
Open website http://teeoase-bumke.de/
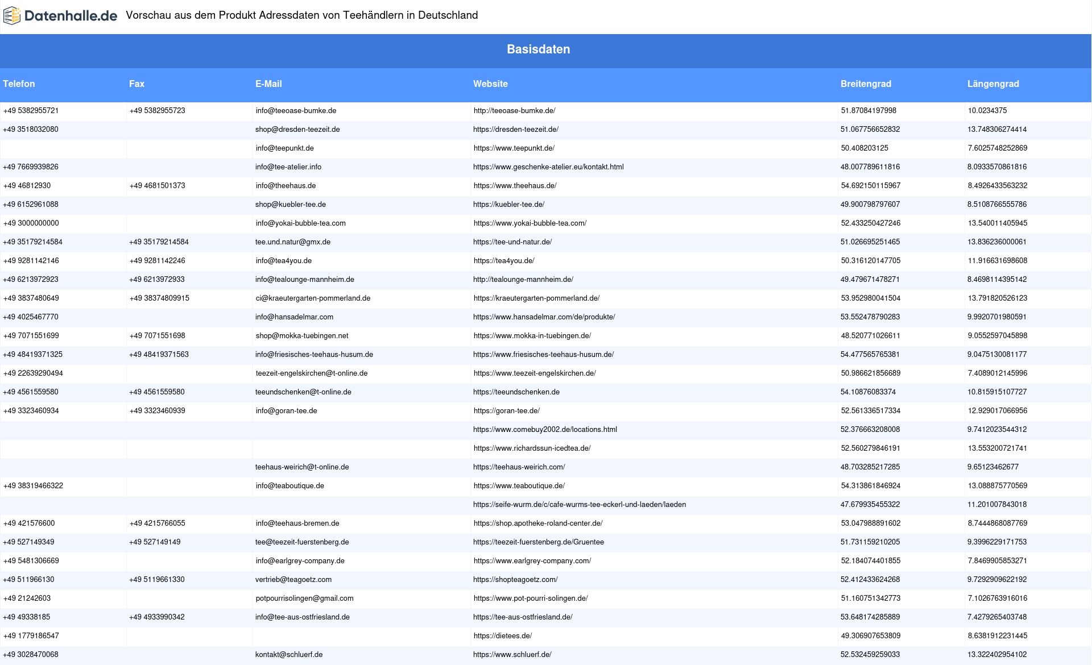point(514,111)
